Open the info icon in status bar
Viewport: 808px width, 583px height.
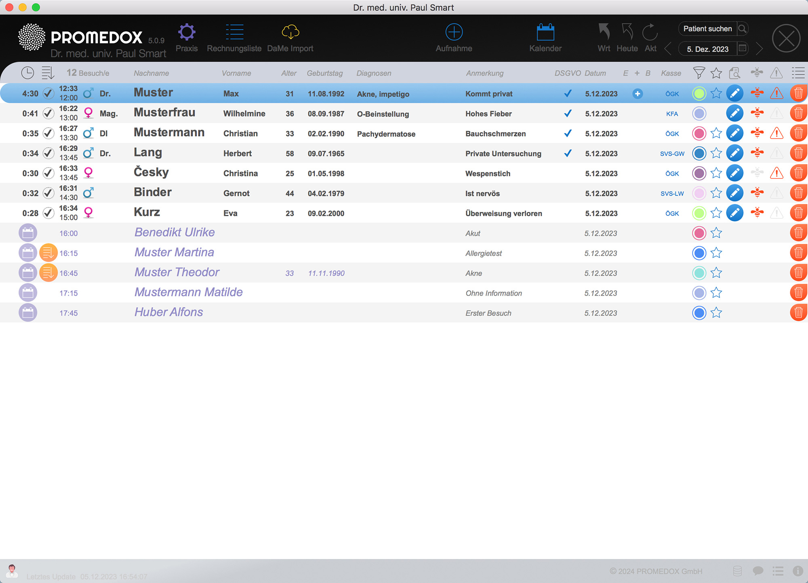(798, 571)
